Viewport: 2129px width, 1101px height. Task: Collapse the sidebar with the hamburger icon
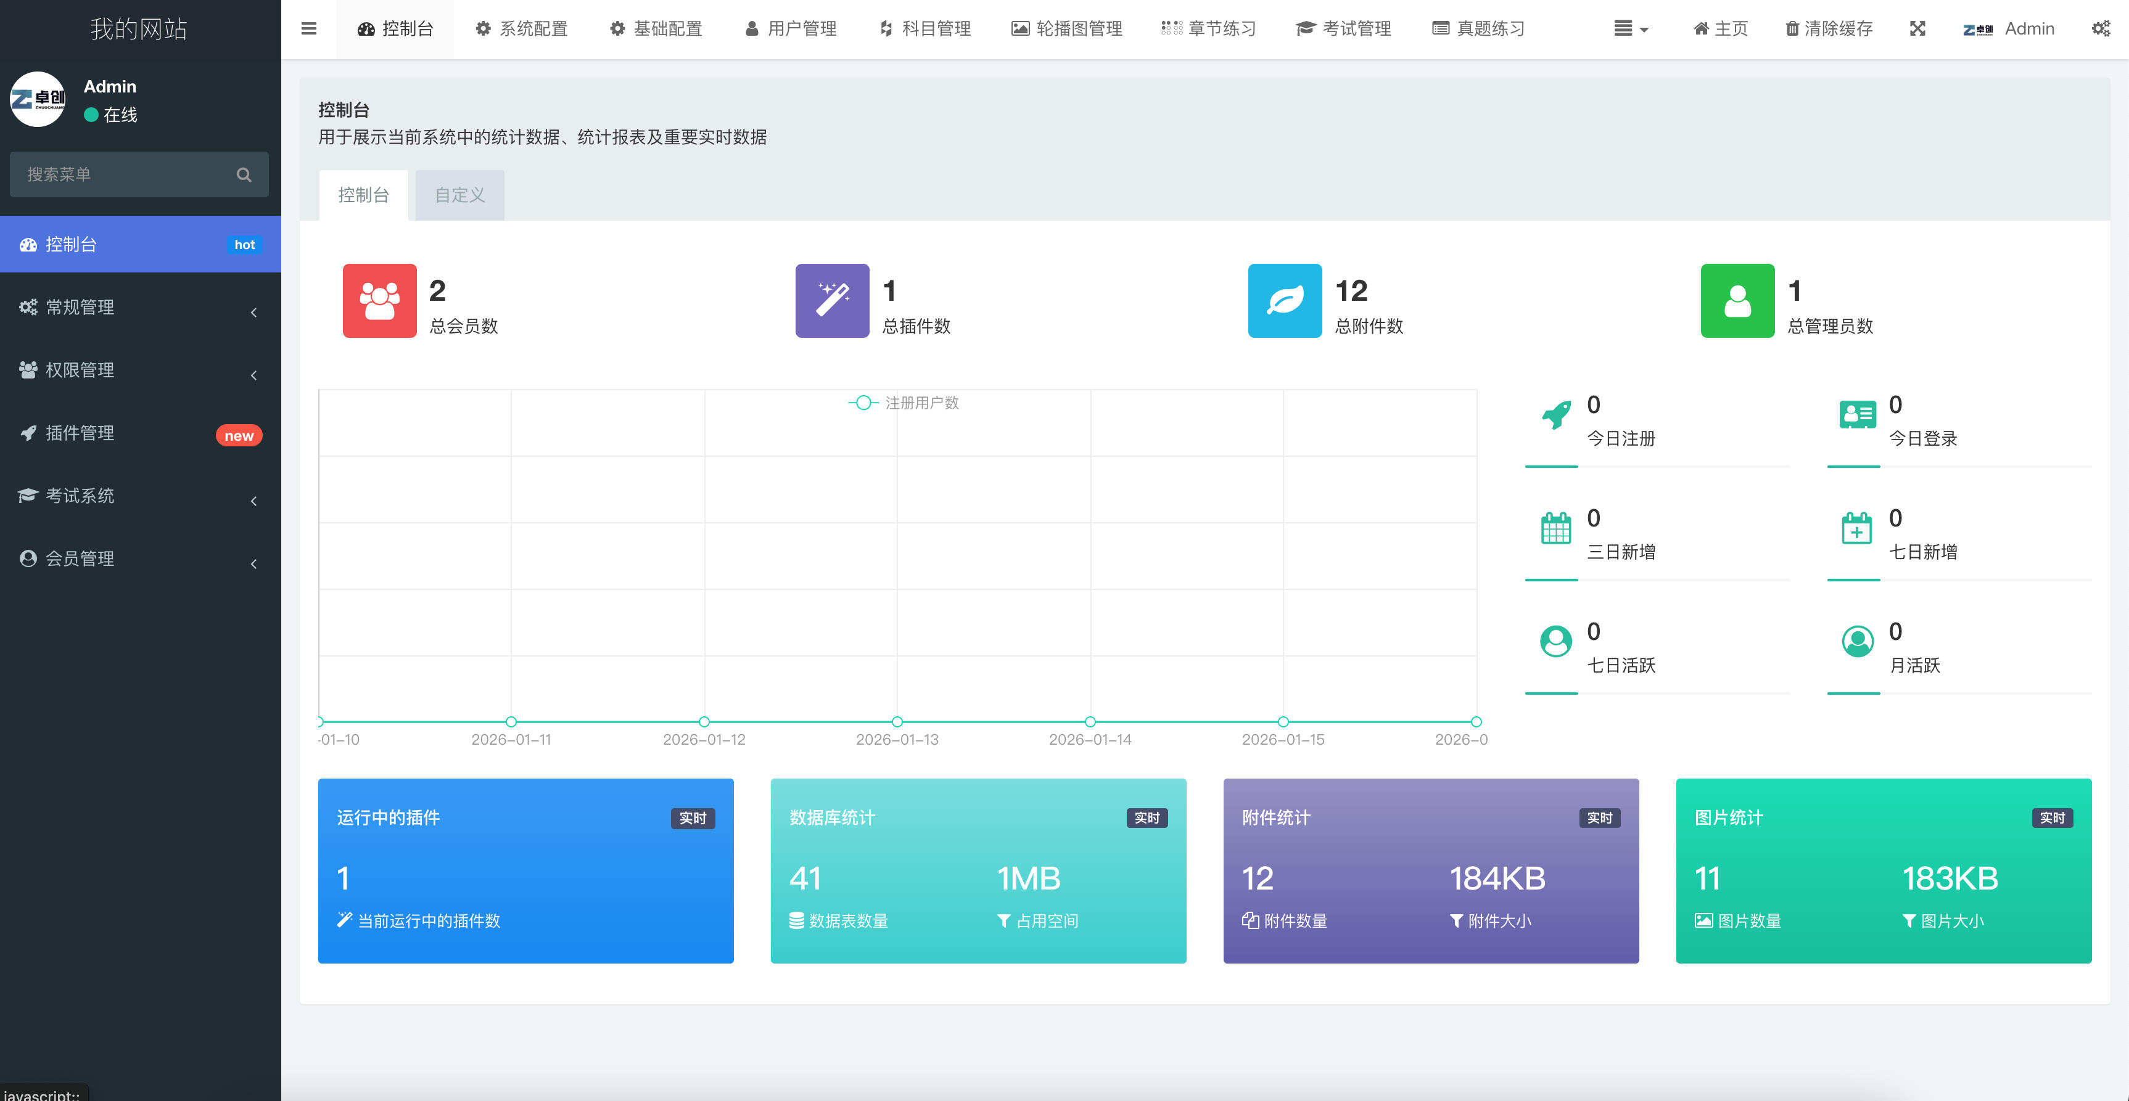click(308, 29)
